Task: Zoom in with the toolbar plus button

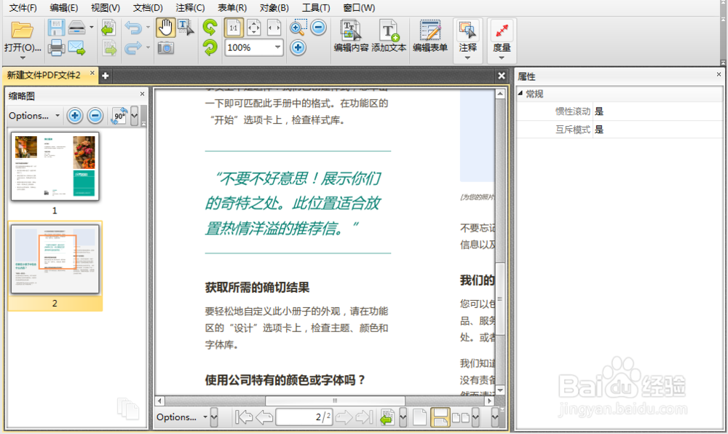Action: 298,47
